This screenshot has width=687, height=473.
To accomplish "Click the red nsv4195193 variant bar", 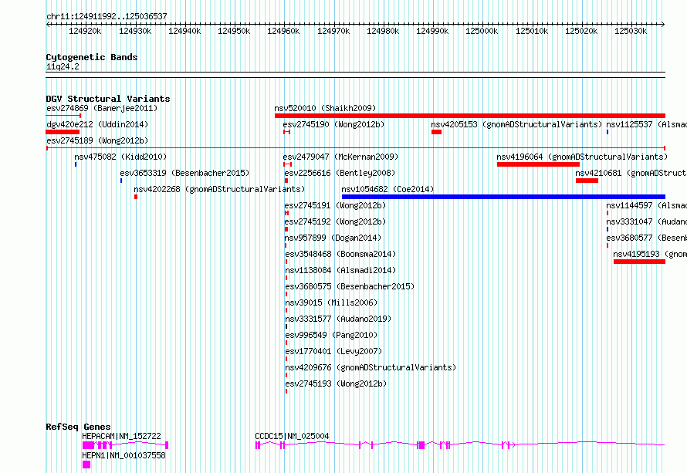I will pos(639,262).
